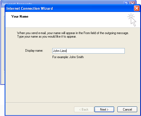Click the Display name: label
141x116 pixels.
point(34,51)
